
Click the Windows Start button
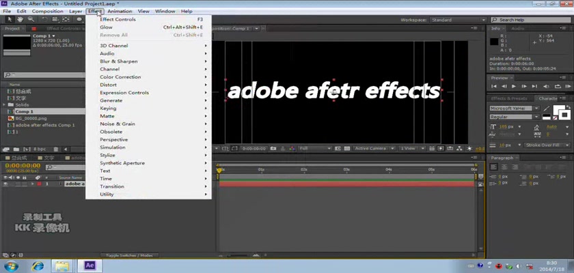tap(10, 265)
